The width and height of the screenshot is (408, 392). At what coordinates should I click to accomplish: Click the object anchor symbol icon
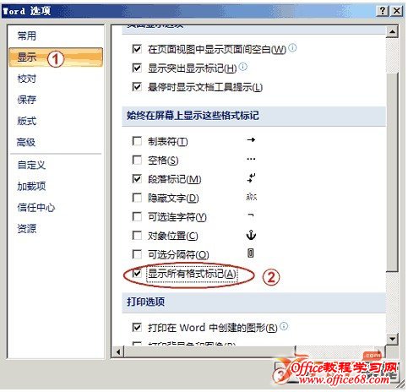click(x=251, y=235)
